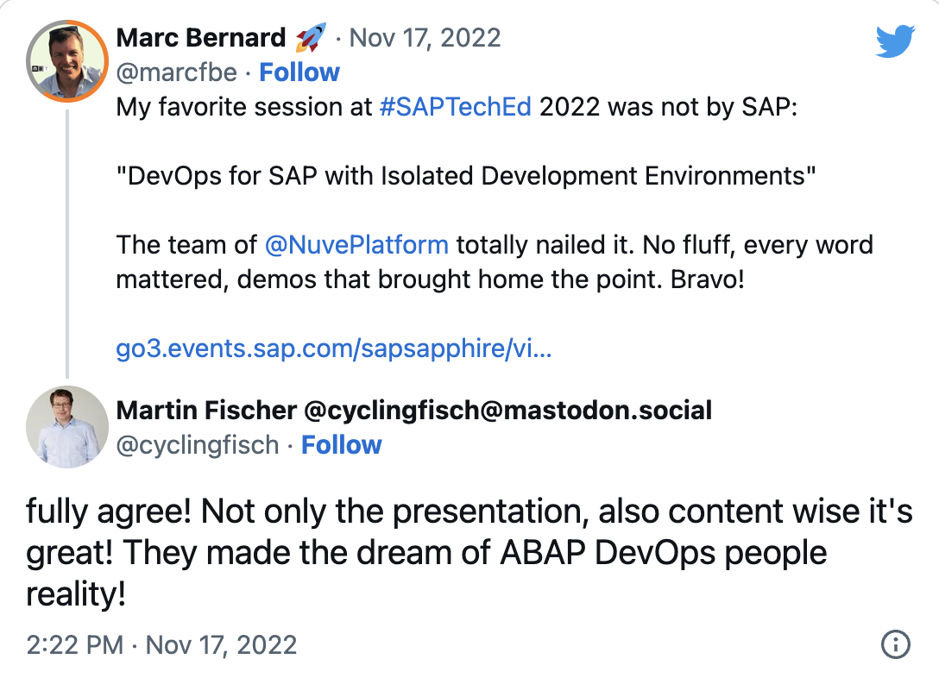The image size is (939, 678).
Task: Open the Nov 17, 2022 date on Marc's tweet
Action: [425, 38]
